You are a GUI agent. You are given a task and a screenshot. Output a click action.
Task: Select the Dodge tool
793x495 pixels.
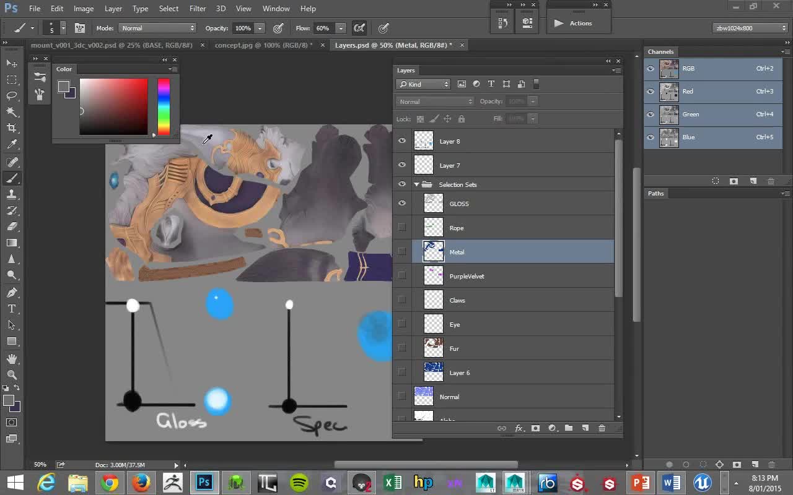coord(12,275)
